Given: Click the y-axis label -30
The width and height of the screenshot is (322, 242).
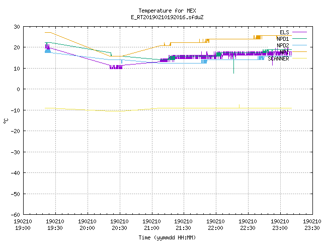Looking at the screenshot, I should tap(16, 152).
